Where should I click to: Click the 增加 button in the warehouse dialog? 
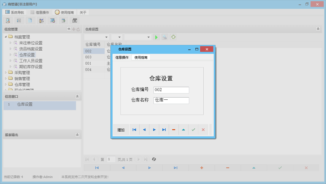[121, 130]
